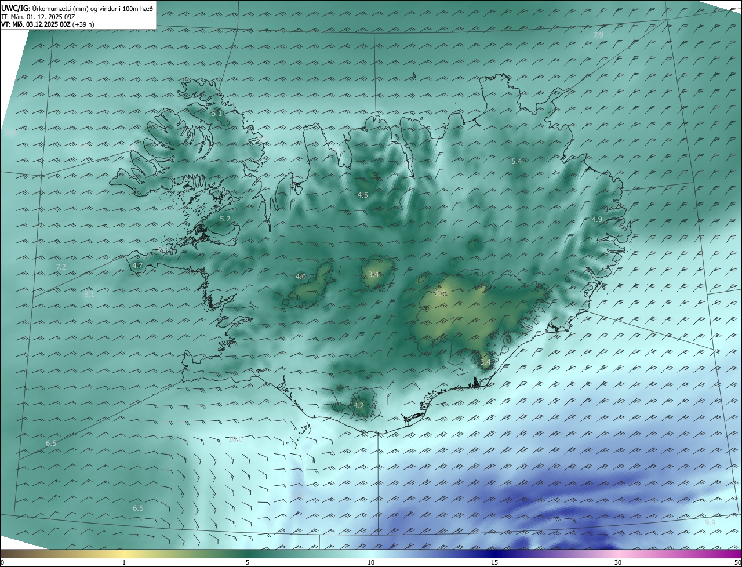Click the 4.5 precipitable water value
This screenshot has height=567, width=742.
pos(363,195)
